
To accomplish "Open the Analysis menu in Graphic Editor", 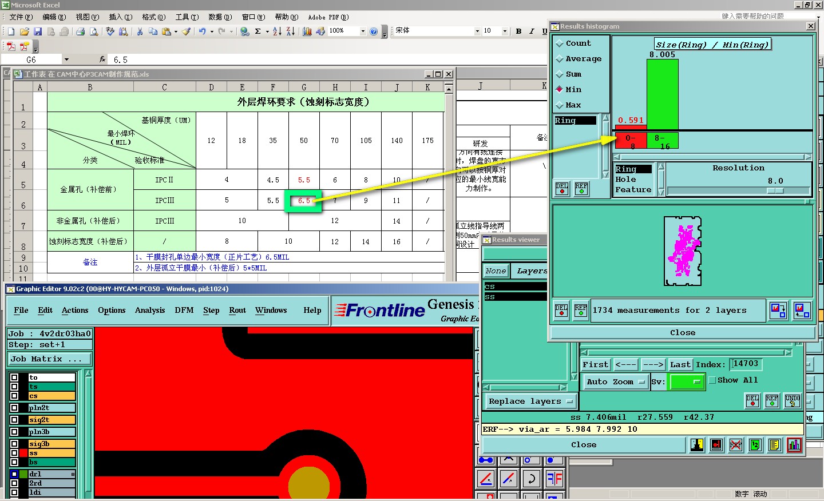I will [x=150, y=311].
